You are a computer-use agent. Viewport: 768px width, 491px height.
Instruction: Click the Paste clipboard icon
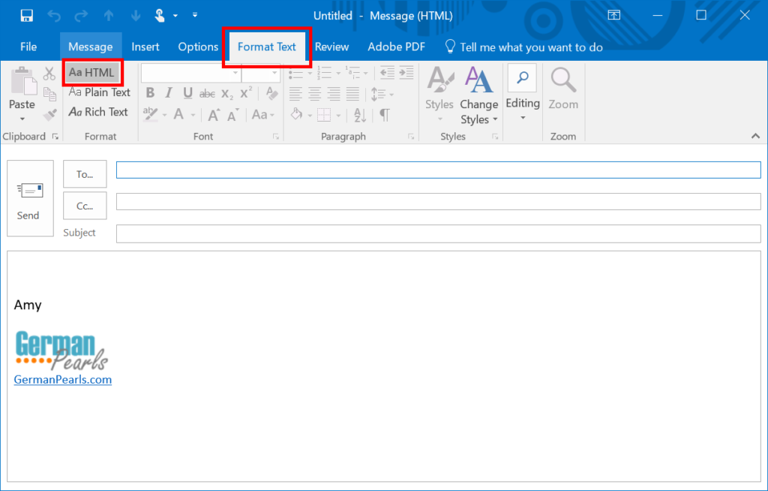coord(22,81)
